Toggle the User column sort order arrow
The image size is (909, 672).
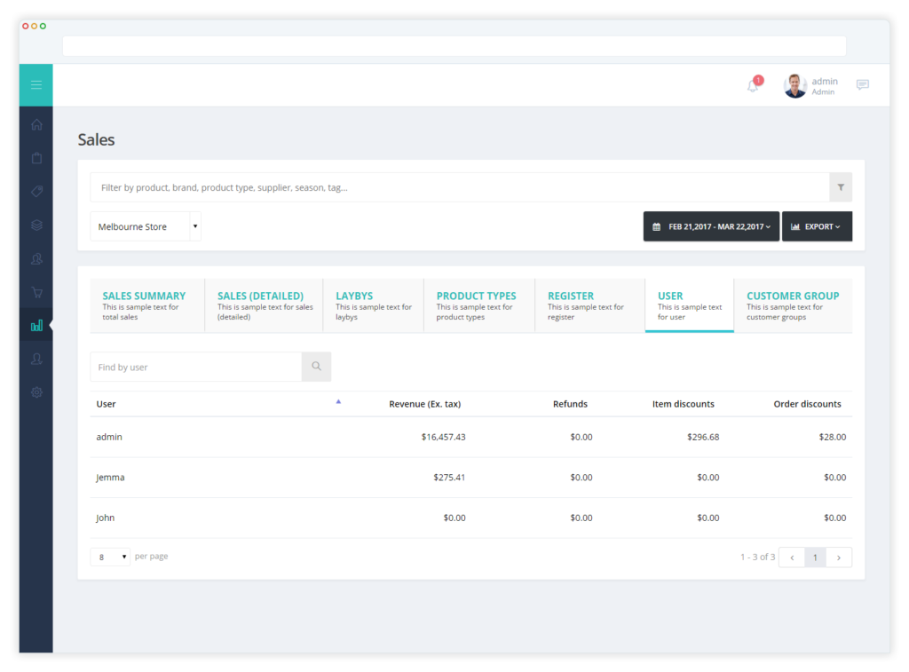coord(338,401)
